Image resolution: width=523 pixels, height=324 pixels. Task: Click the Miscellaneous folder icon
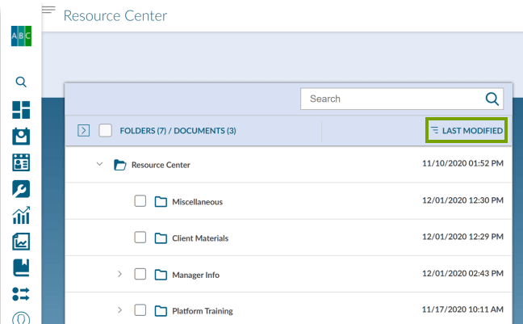click(x=161, y=202)
